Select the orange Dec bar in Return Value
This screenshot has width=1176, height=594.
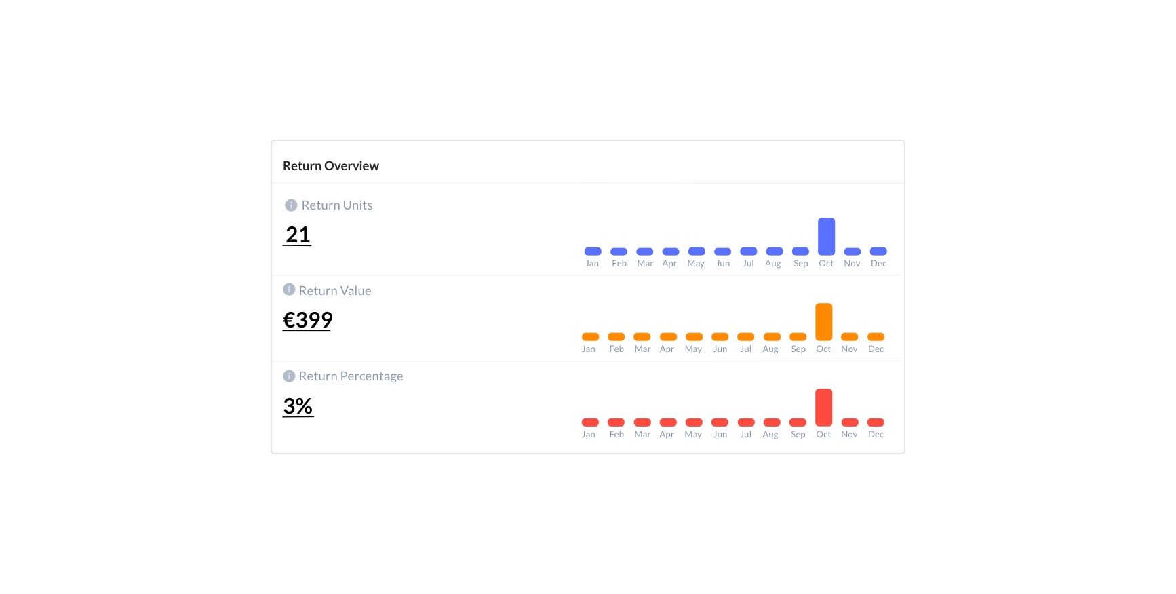[876, 337]
